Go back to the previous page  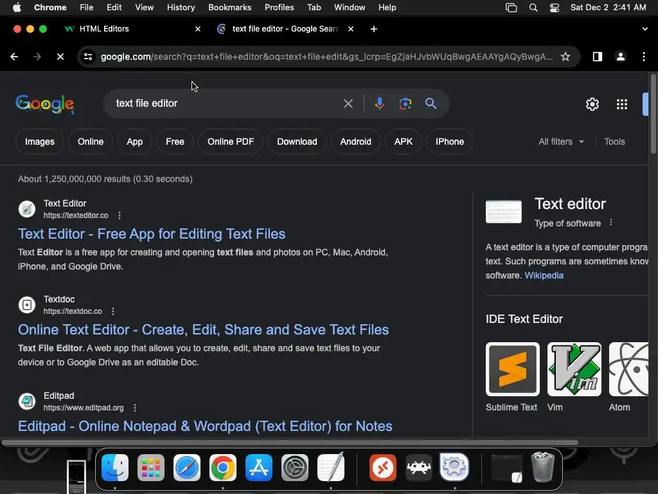[14, 57]
